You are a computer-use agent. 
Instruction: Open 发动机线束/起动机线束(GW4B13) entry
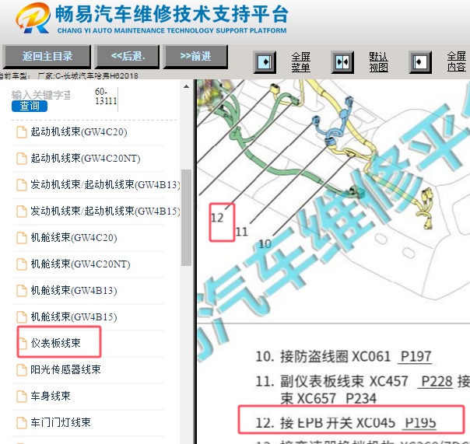pyautogui.click(x=105, y=185)
